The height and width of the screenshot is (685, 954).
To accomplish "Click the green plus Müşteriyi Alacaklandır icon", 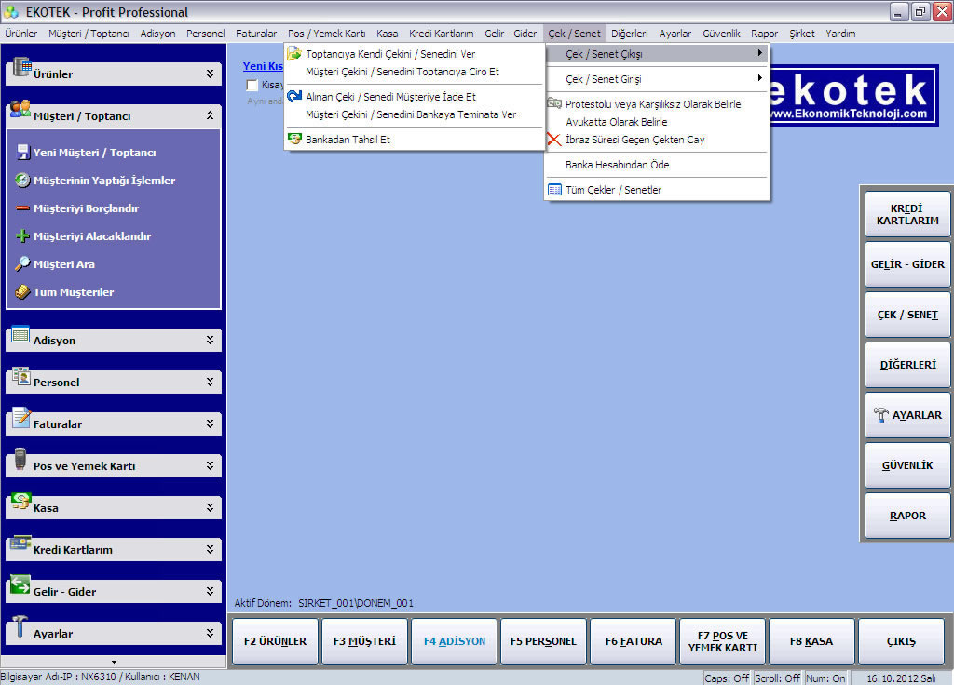I will (x=22, y=236).
